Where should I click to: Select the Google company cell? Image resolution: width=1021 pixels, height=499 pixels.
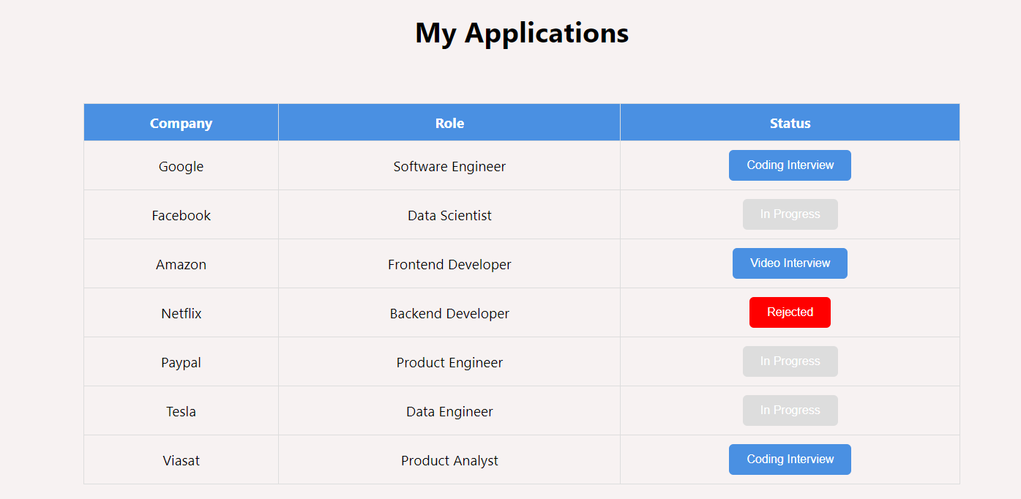click(x=181, y=166)
